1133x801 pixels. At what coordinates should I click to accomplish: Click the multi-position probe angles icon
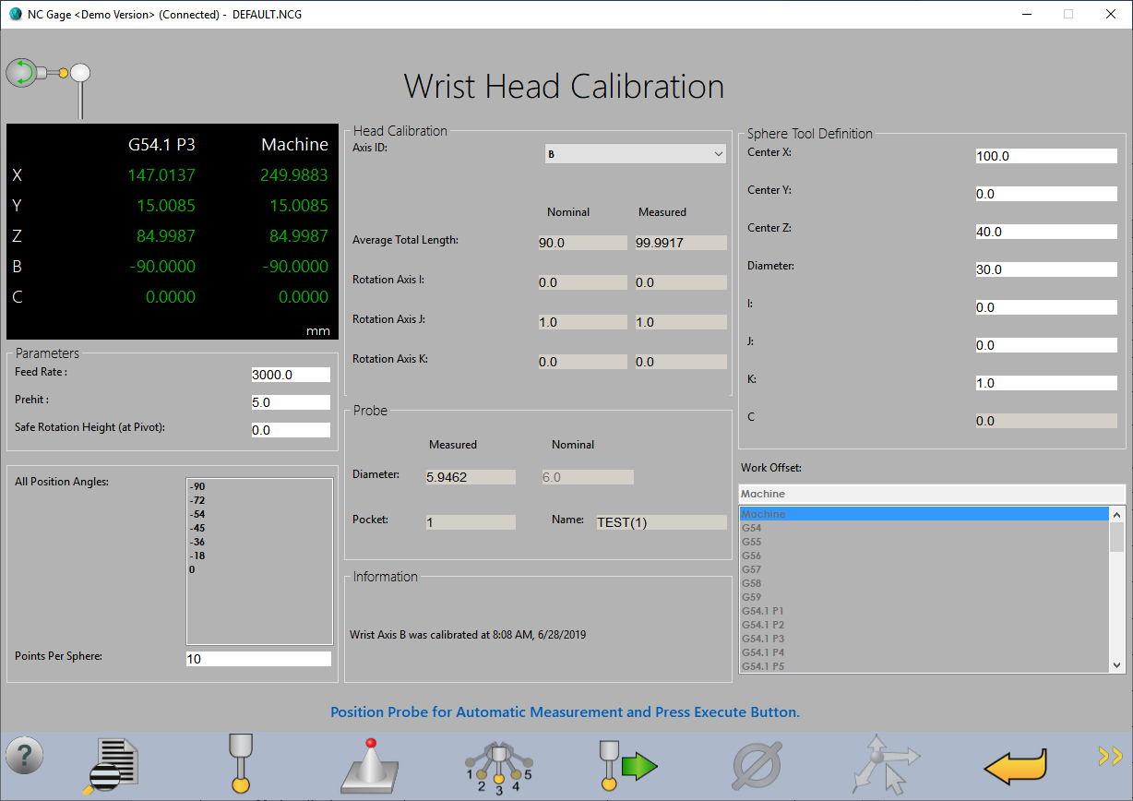[498, 765]
